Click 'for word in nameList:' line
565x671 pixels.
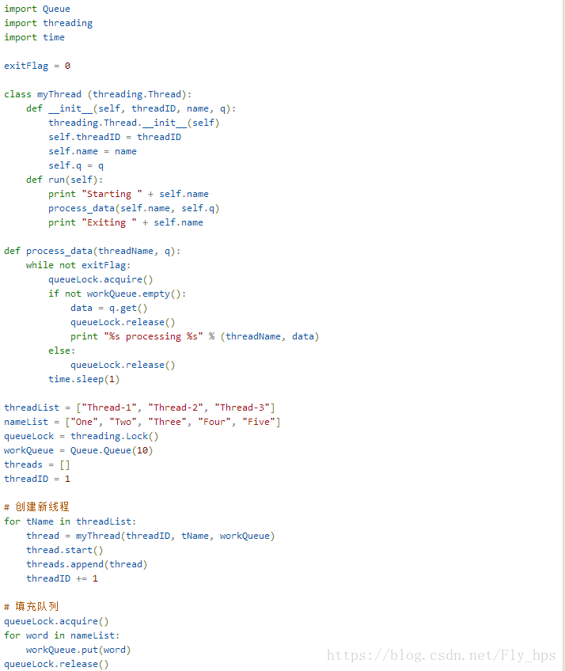(62, 635)
